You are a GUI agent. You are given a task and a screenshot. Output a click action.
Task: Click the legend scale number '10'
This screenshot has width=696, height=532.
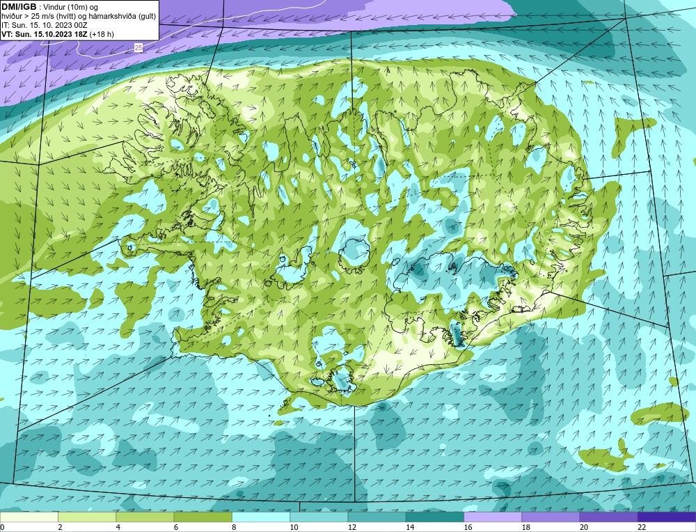[294, 527]
